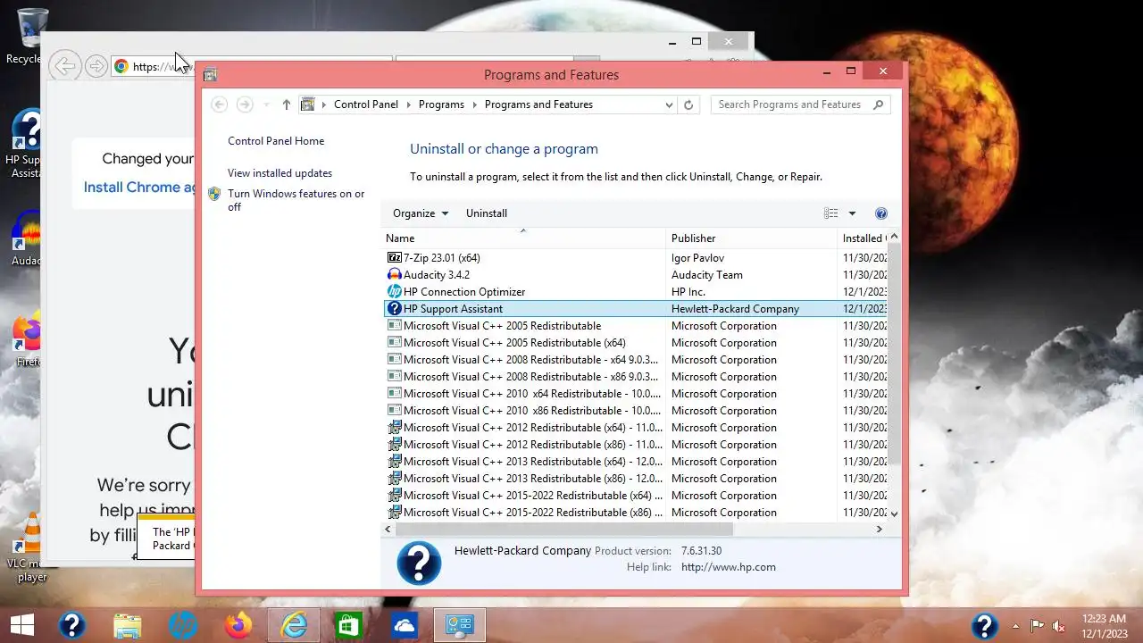The width and height of the screenshot is (1143, 643).
Task: Click Install Chrome again link in browser
Action: point(138,187)
